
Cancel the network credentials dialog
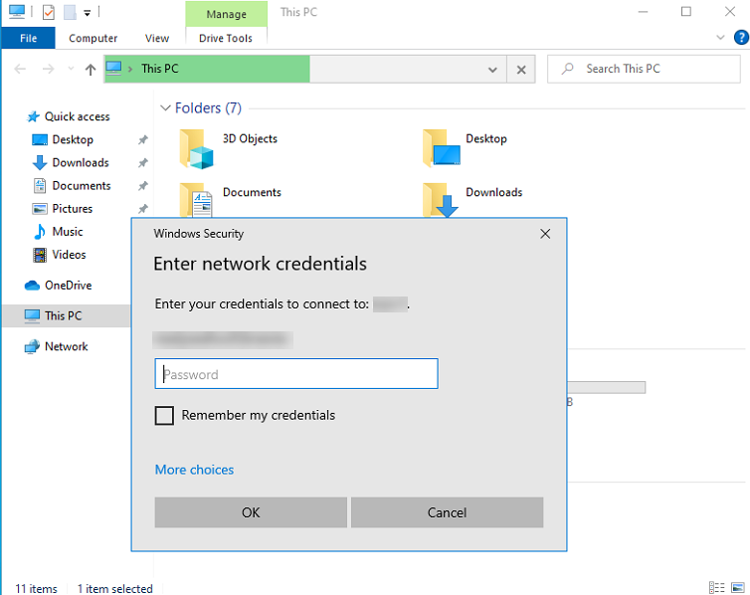pyautogui.click(x=447, y=512)
